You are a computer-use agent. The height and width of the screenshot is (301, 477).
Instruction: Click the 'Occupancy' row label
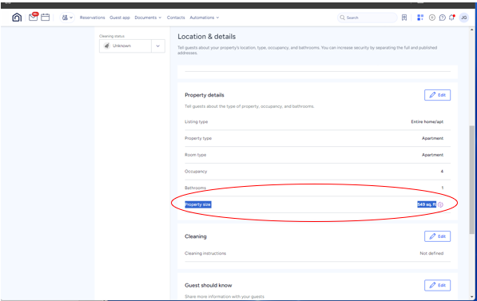coord(196,172)
